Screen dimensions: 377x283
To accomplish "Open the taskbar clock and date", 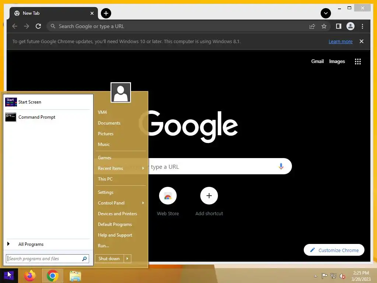I will pos(361,276).
